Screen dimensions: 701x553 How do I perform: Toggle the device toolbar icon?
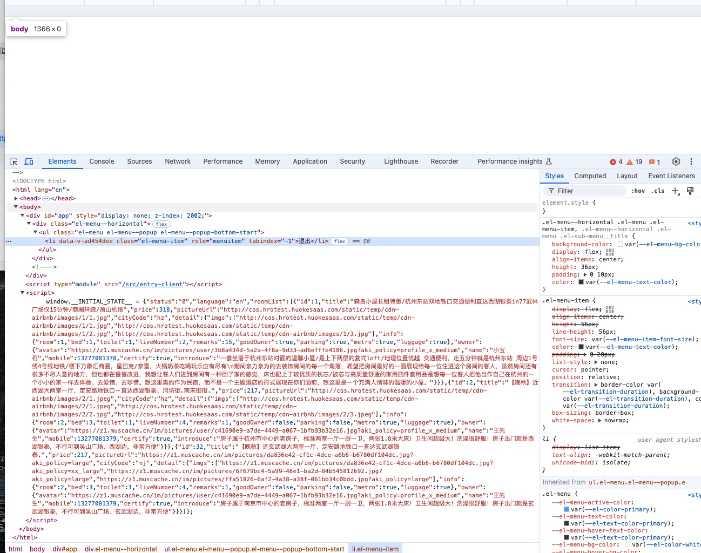29,161
